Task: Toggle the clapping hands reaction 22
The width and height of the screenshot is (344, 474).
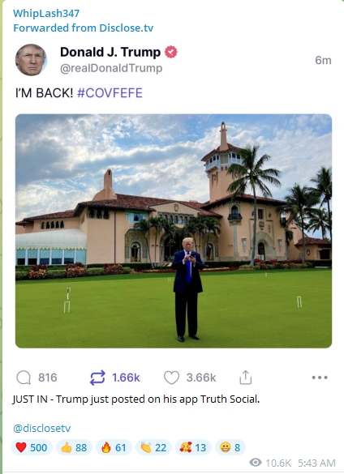Action: pyautogui.click(x=153, y=447)
